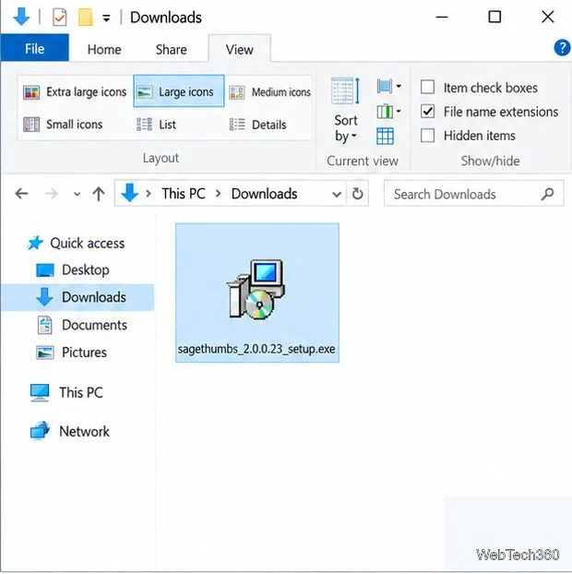
Task: Click Size all columns to fit icon
Action: point(385,137)
